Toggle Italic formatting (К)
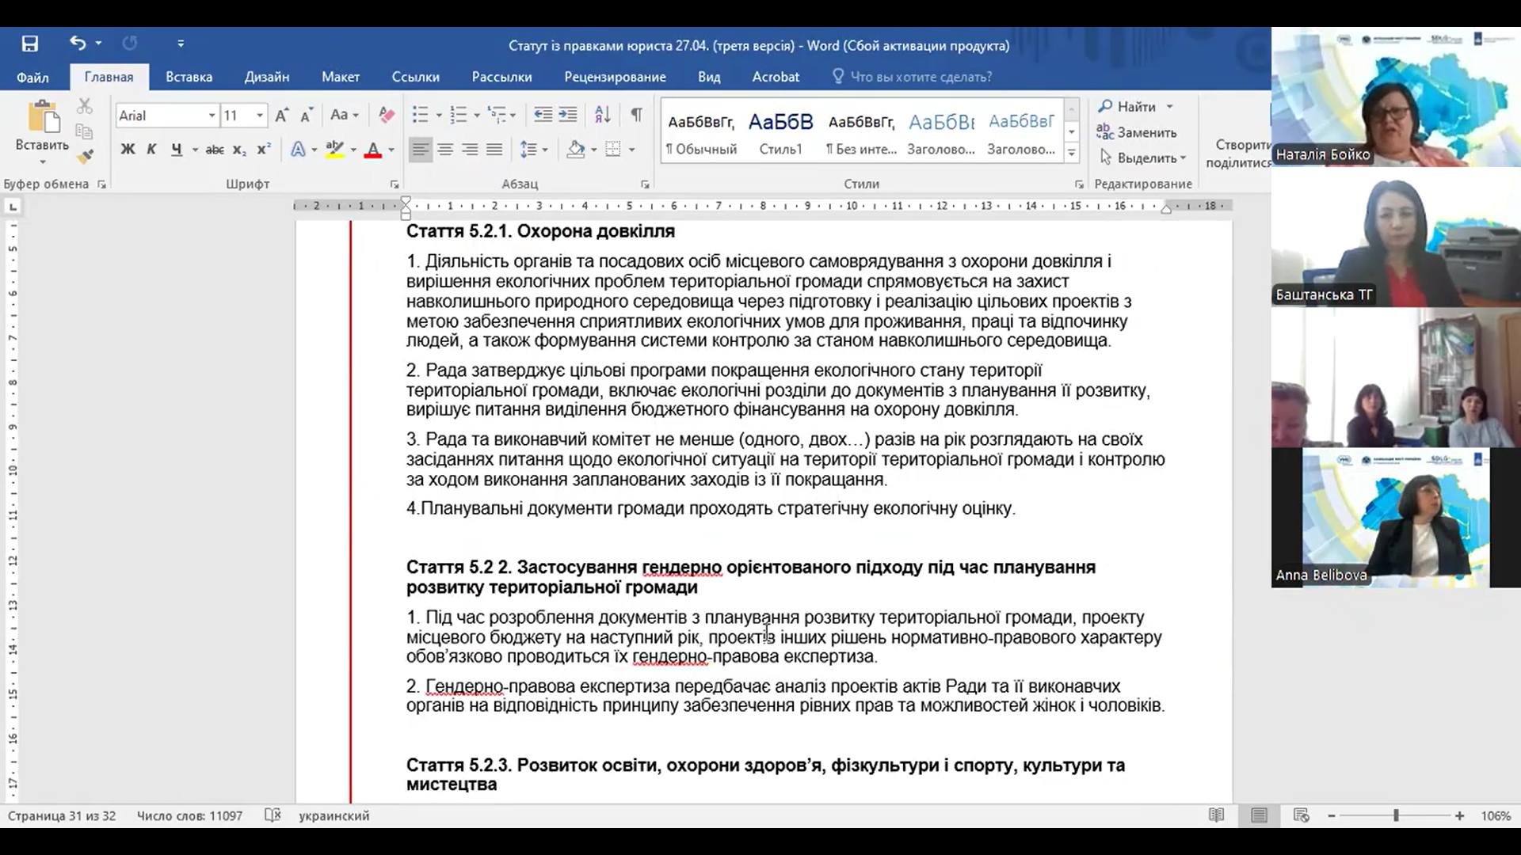Screen dimensions: 1521x855 coord(151,149)
